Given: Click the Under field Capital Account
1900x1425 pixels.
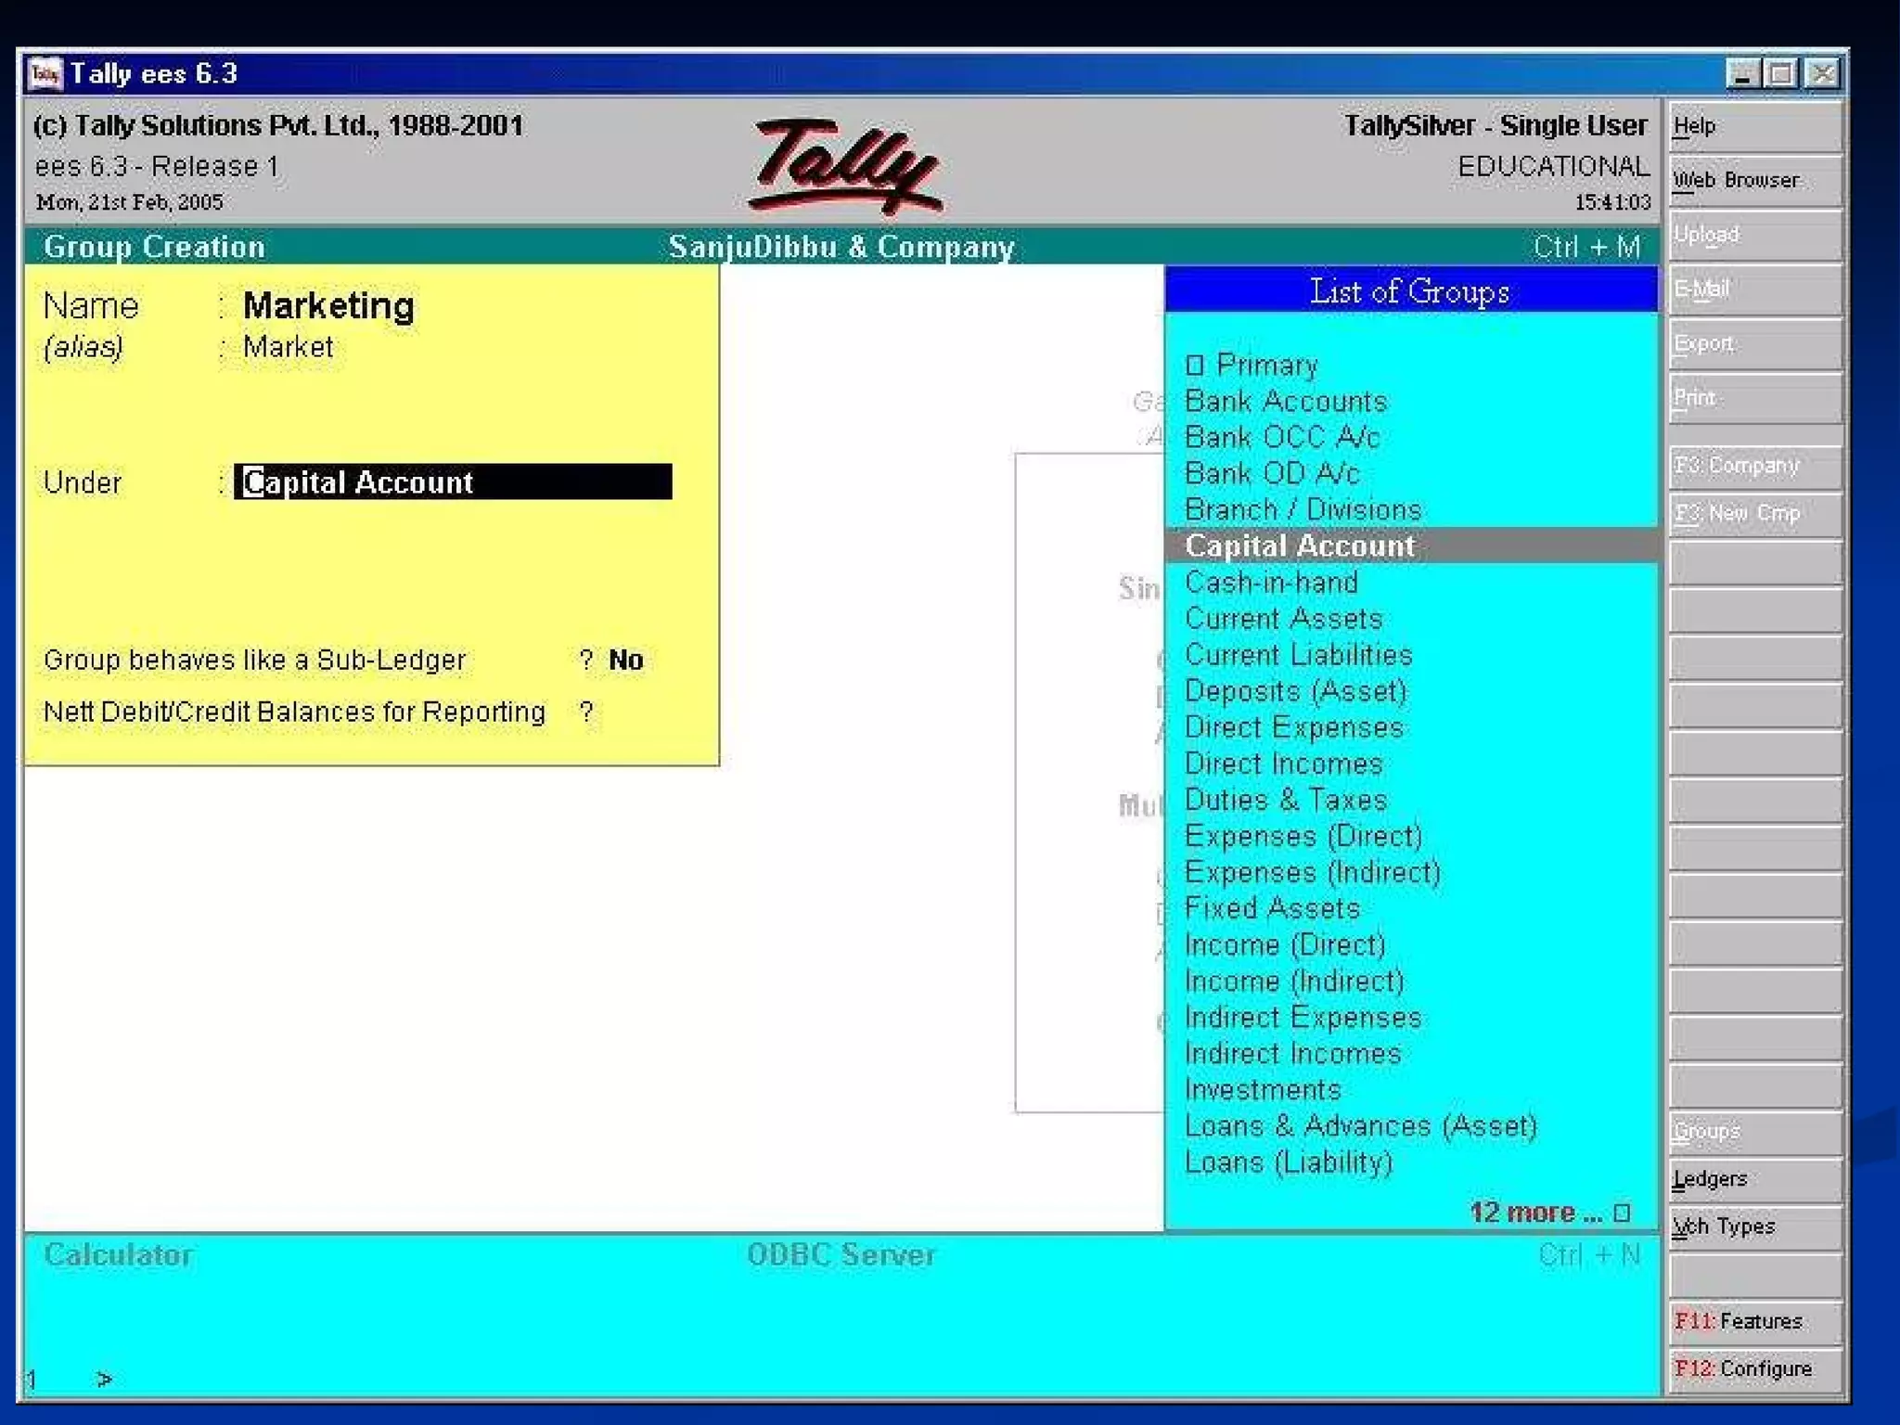Looking at the screenshot, I should pos(452,482).
